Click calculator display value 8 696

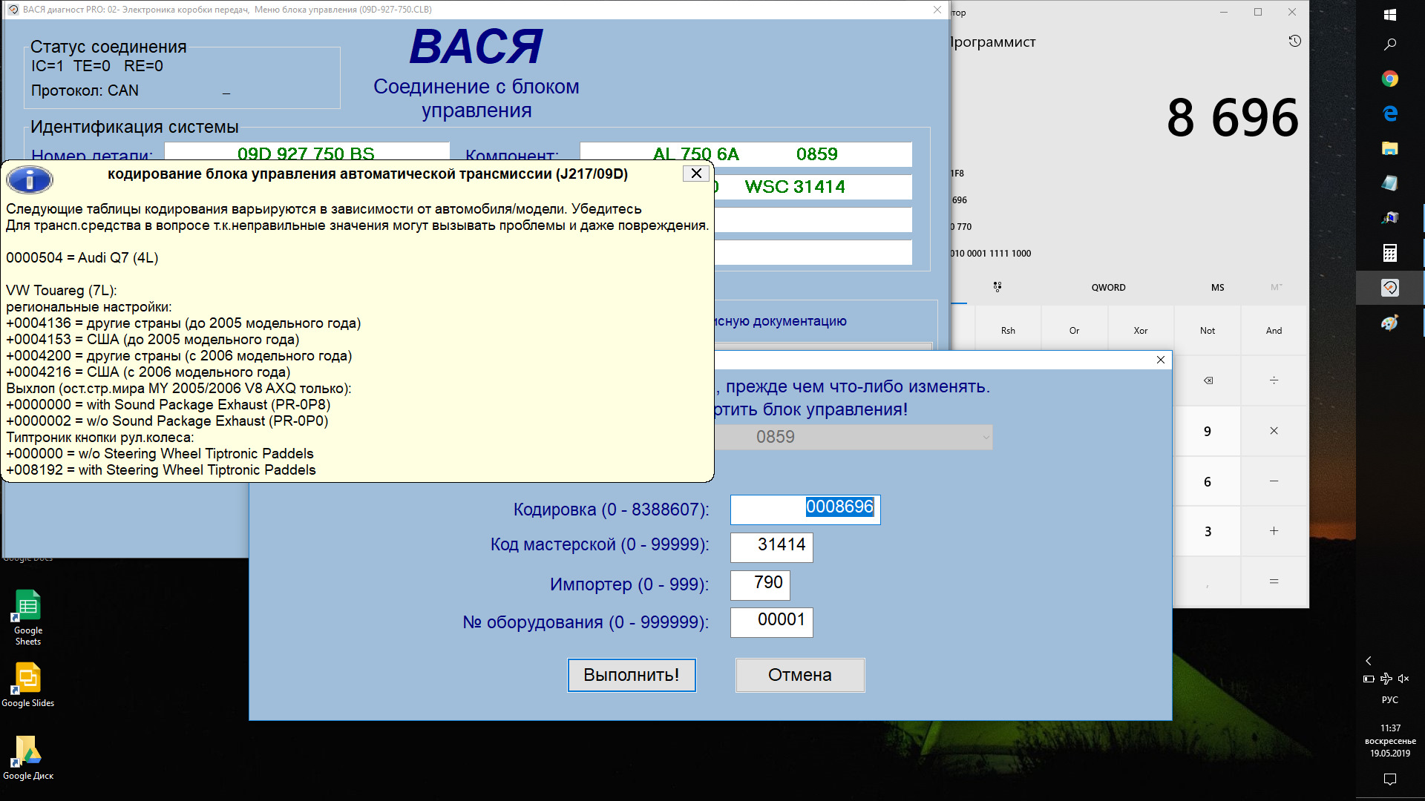(1233, 118)
